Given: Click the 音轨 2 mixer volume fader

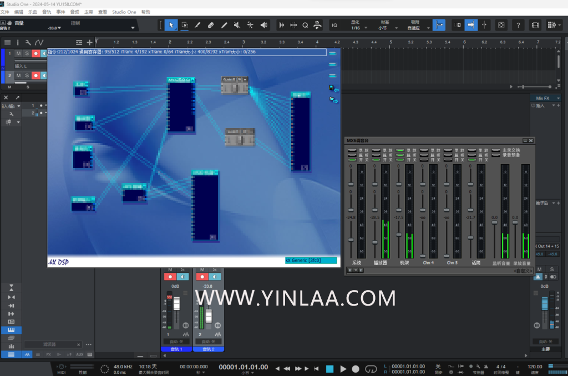Looking at the screenshot, I should coord(209,315).
